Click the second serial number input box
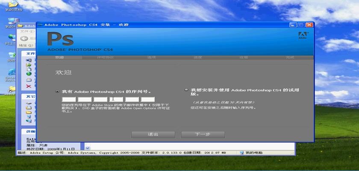 (85, 99)
